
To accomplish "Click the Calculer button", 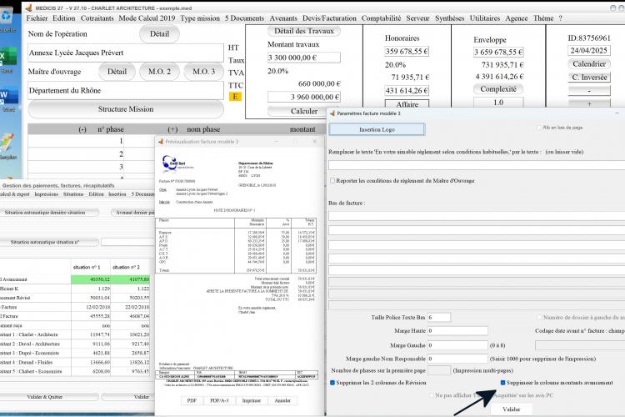I will 304,111.
